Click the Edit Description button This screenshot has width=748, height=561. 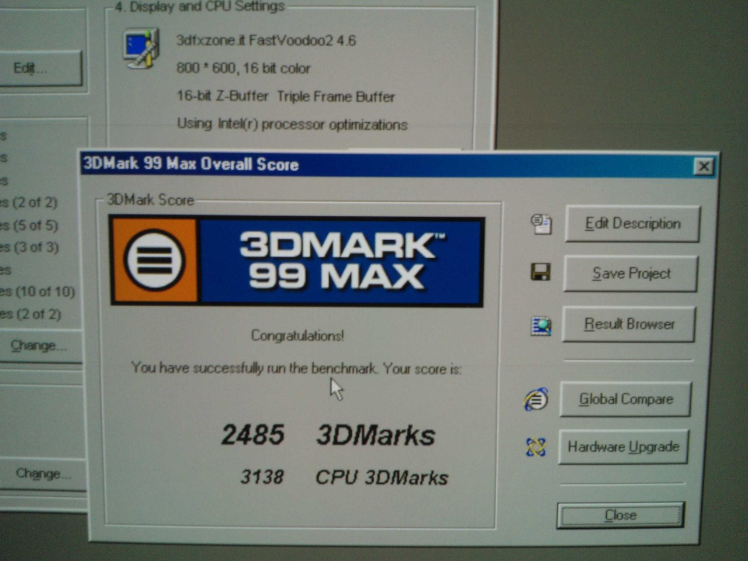[632, 223]
